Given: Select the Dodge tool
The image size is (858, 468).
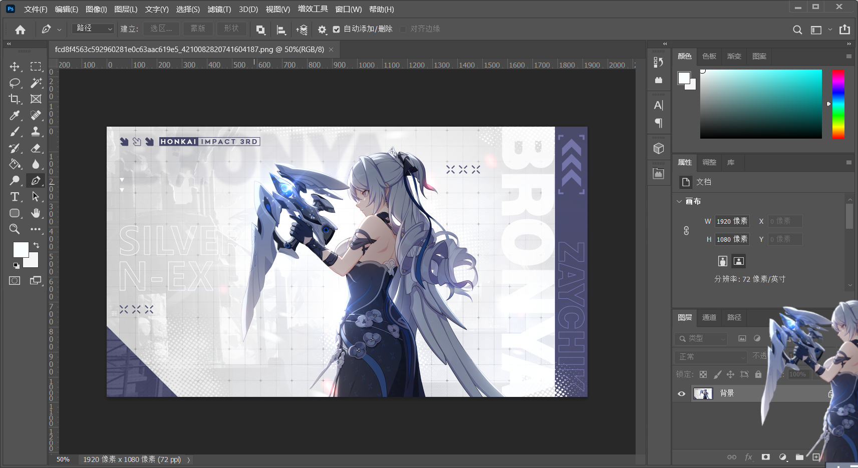Looking at the screenshot, I should [x=15, y=180].
